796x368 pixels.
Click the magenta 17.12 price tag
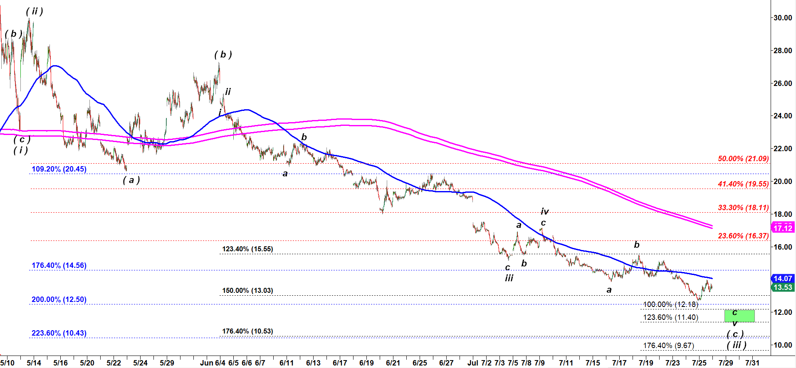782,228
